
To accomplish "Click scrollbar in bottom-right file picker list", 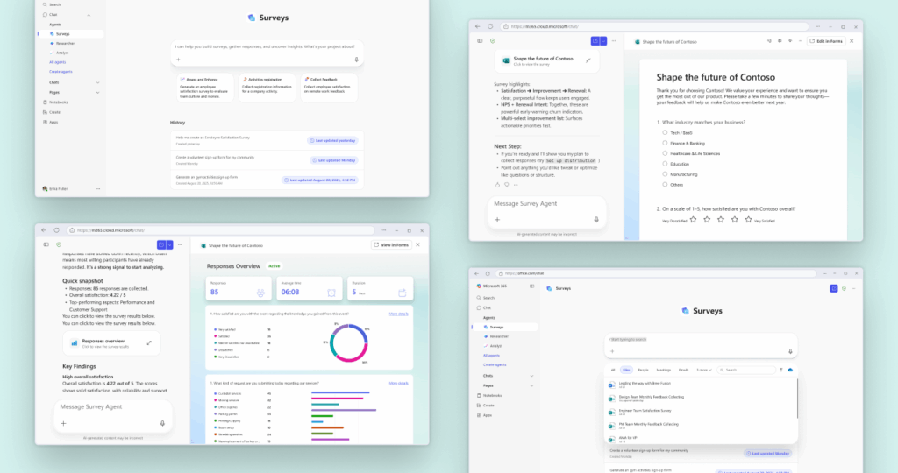I will point(797,398).
